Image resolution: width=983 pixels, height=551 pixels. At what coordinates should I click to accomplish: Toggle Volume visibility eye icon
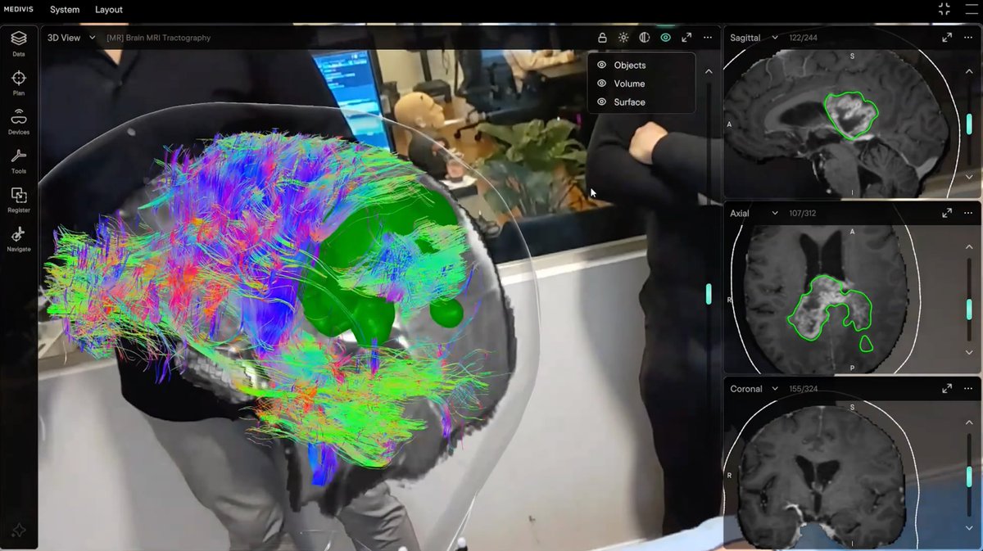601,84
